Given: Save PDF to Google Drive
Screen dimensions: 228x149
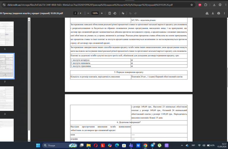Looking at the screenshot, I should tap(207, 13).
